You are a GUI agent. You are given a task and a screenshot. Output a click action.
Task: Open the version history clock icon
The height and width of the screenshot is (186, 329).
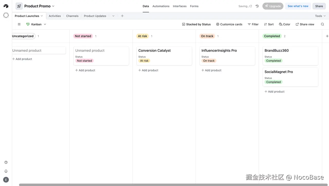[x=257, y=6]
